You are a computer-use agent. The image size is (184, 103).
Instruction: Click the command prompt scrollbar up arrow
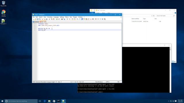pyautogui.click(x=170, y=48)
